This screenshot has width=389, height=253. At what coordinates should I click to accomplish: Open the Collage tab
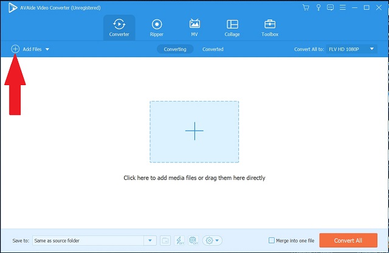point(232,27)
